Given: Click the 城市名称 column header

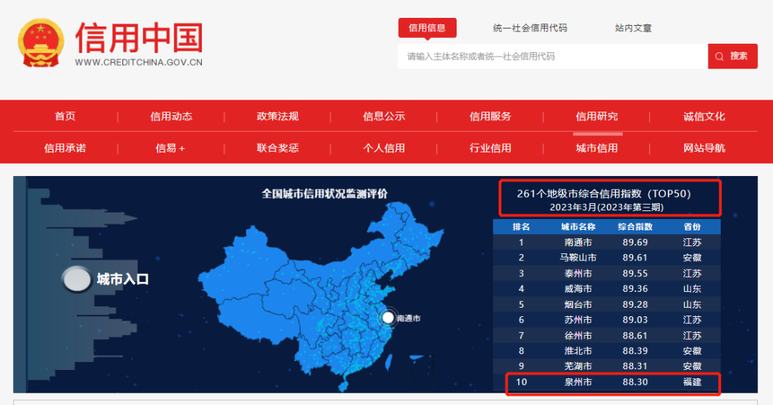Looking at the screenshot, I should pyautogui.click(x=578, y=227).
